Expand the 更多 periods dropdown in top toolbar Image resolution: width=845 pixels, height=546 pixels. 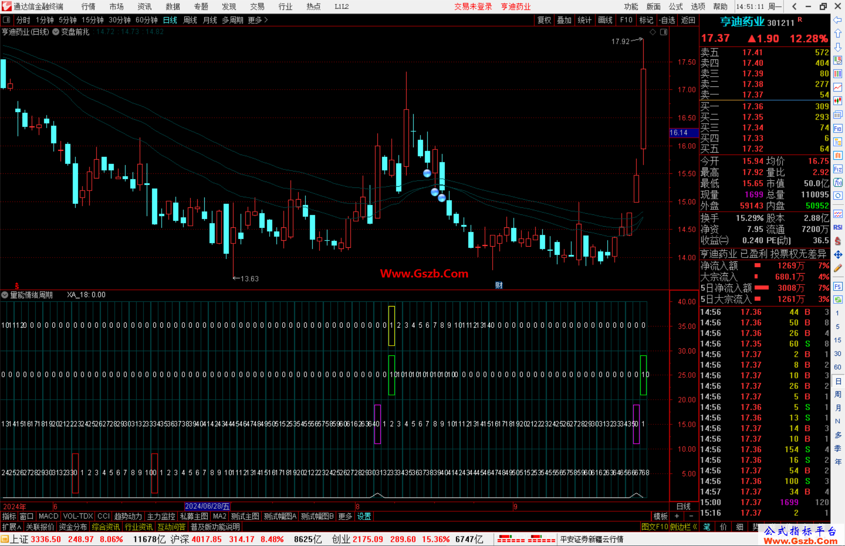258,20
